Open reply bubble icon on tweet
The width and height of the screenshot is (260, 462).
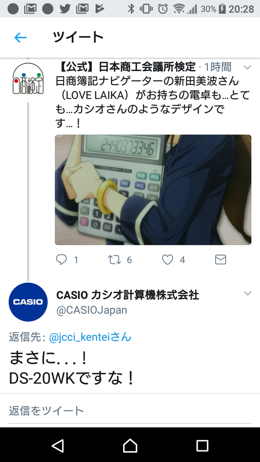61,259
